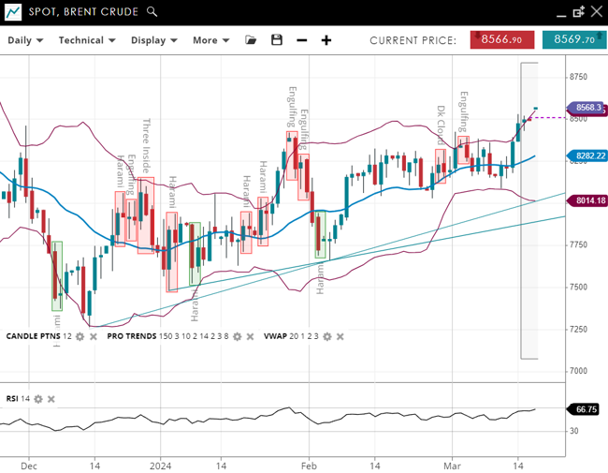
Task: Expand the Daily timeframe dropdown
Action: [x=27, y=40]
